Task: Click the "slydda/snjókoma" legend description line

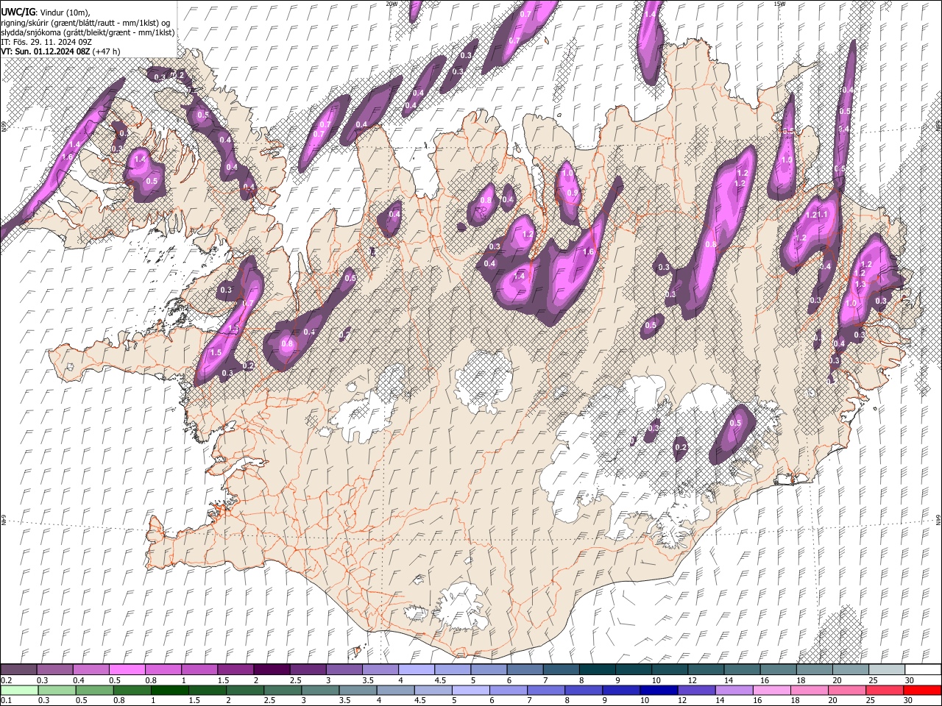Action: point(88,32)
